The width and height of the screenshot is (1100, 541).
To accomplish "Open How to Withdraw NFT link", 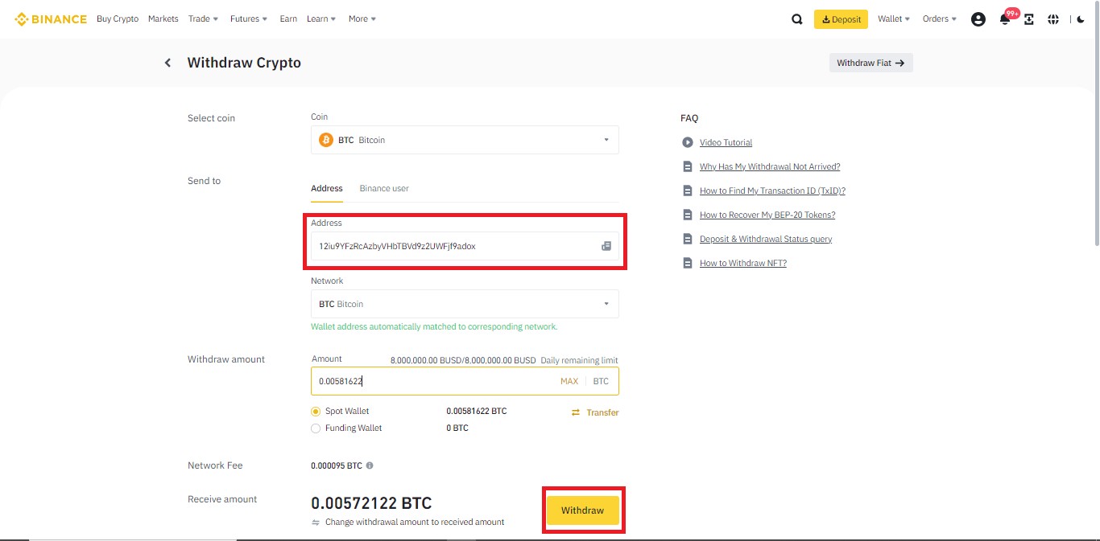I will (743, 263).
